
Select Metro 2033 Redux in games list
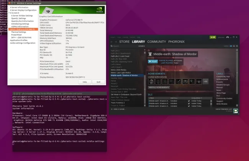pos(119,70)
